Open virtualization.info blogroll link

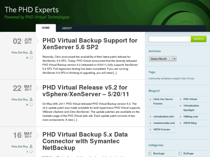tap(163, 116)
